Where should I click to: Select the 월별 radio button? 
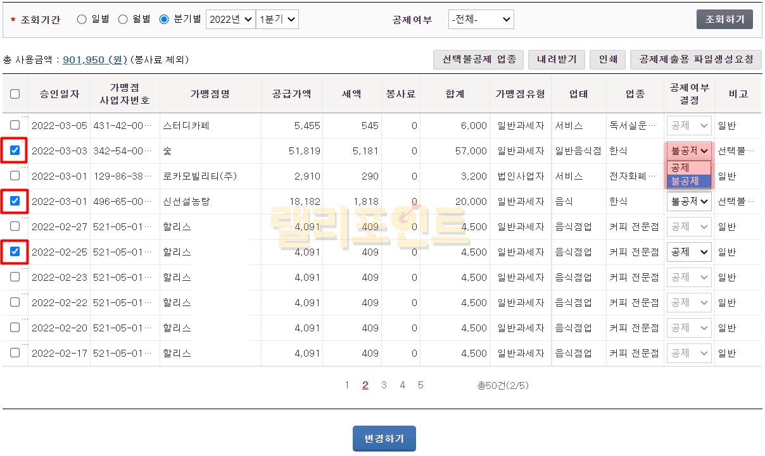point(123,19)
